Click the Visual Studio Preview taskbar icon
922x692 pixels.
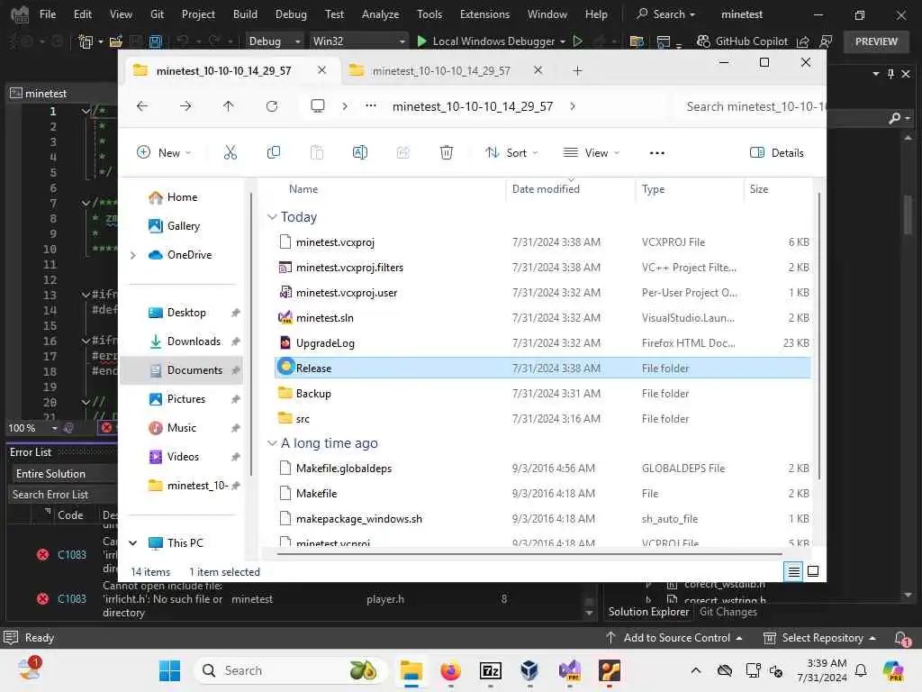click(570, 670)
